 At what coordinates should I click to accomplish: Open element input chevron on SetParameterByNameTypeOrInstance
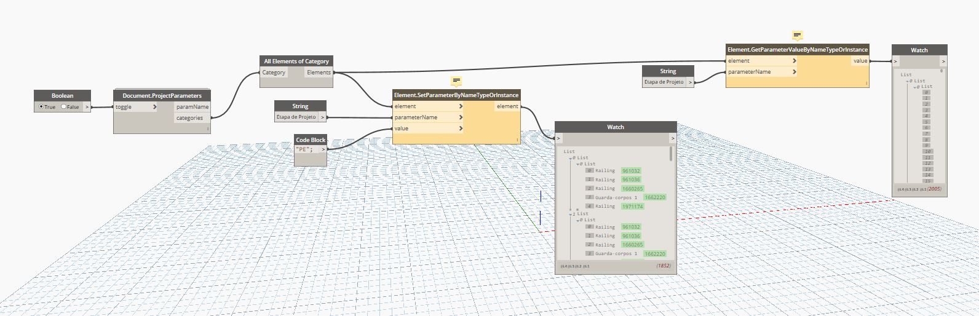tap(461, 106)
